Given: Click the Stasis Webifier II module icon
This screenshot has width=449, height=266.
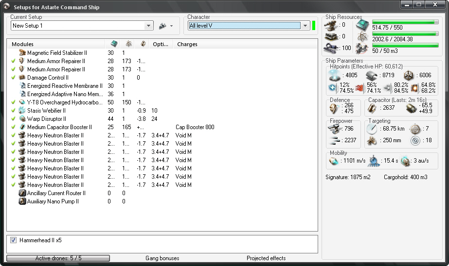Looking at the screenshot, I should tap(22, 111).
